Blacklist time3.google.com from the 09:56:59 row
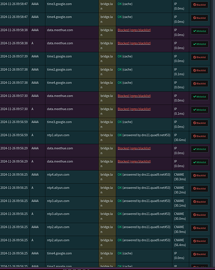The width and height of the screenshot is (215, 270). (x=199, y=123)
